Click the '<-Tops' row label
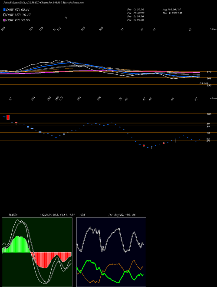The image size is (217, 287). (x=213, y=29)
